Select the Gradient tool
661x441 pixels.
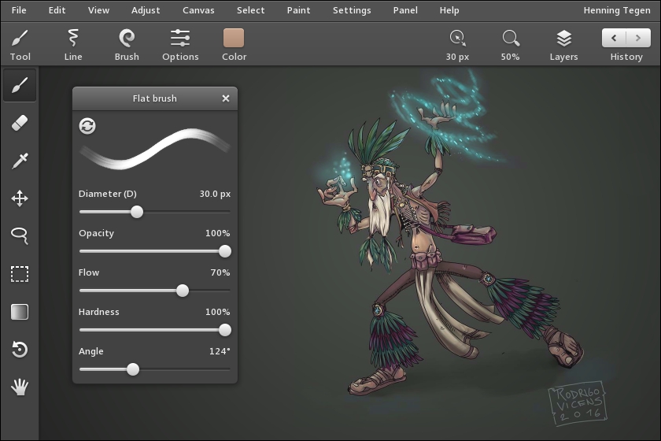coord(20,312)
